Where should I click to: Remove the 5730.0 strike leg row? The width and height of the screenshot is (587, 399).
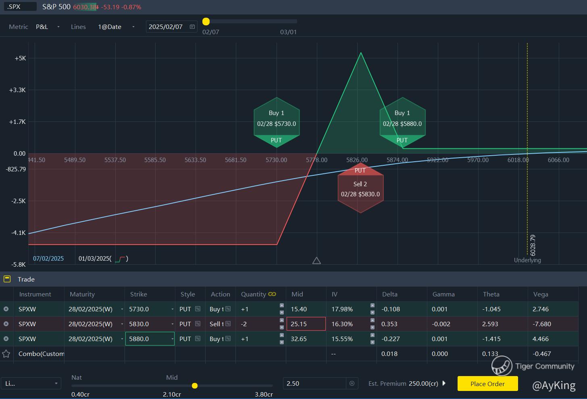(x=6, y=309)
